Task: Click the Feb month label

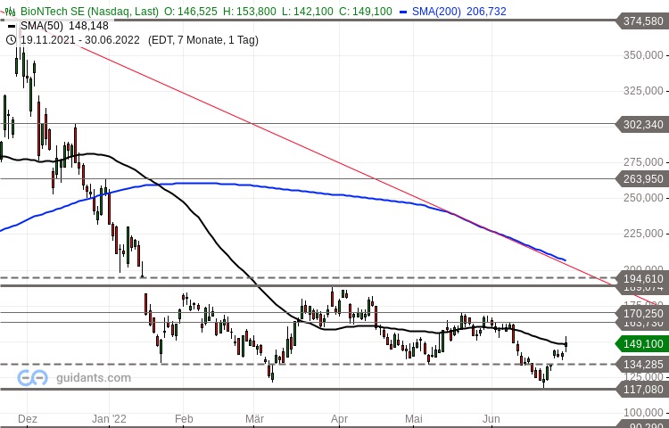Action: pyautogui.click(x=184, y=419)
